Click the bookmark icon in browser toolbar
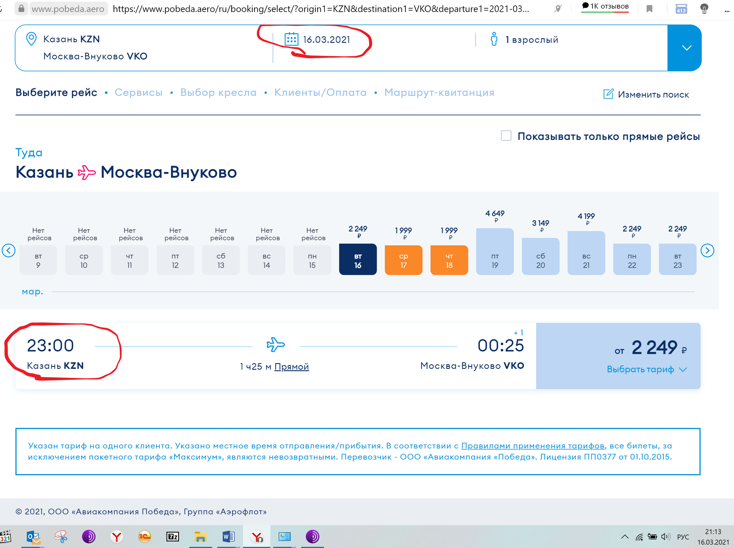 (x=649, y=9)
